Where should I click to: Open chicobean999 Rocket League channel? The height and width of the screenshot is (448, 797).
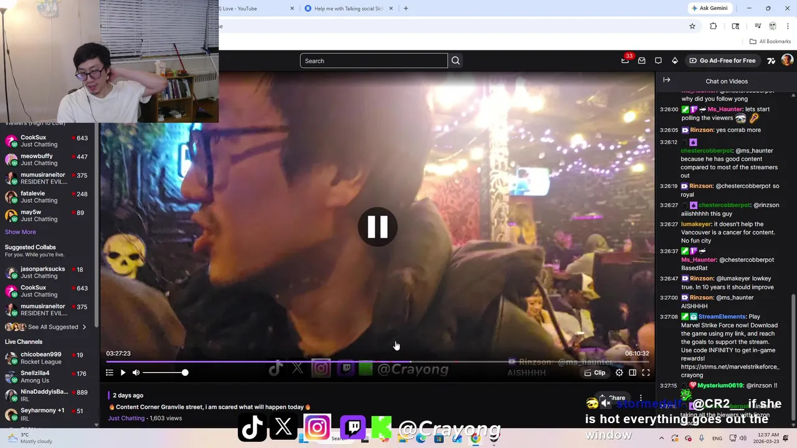pyautogui.click(x=47, y=358)
